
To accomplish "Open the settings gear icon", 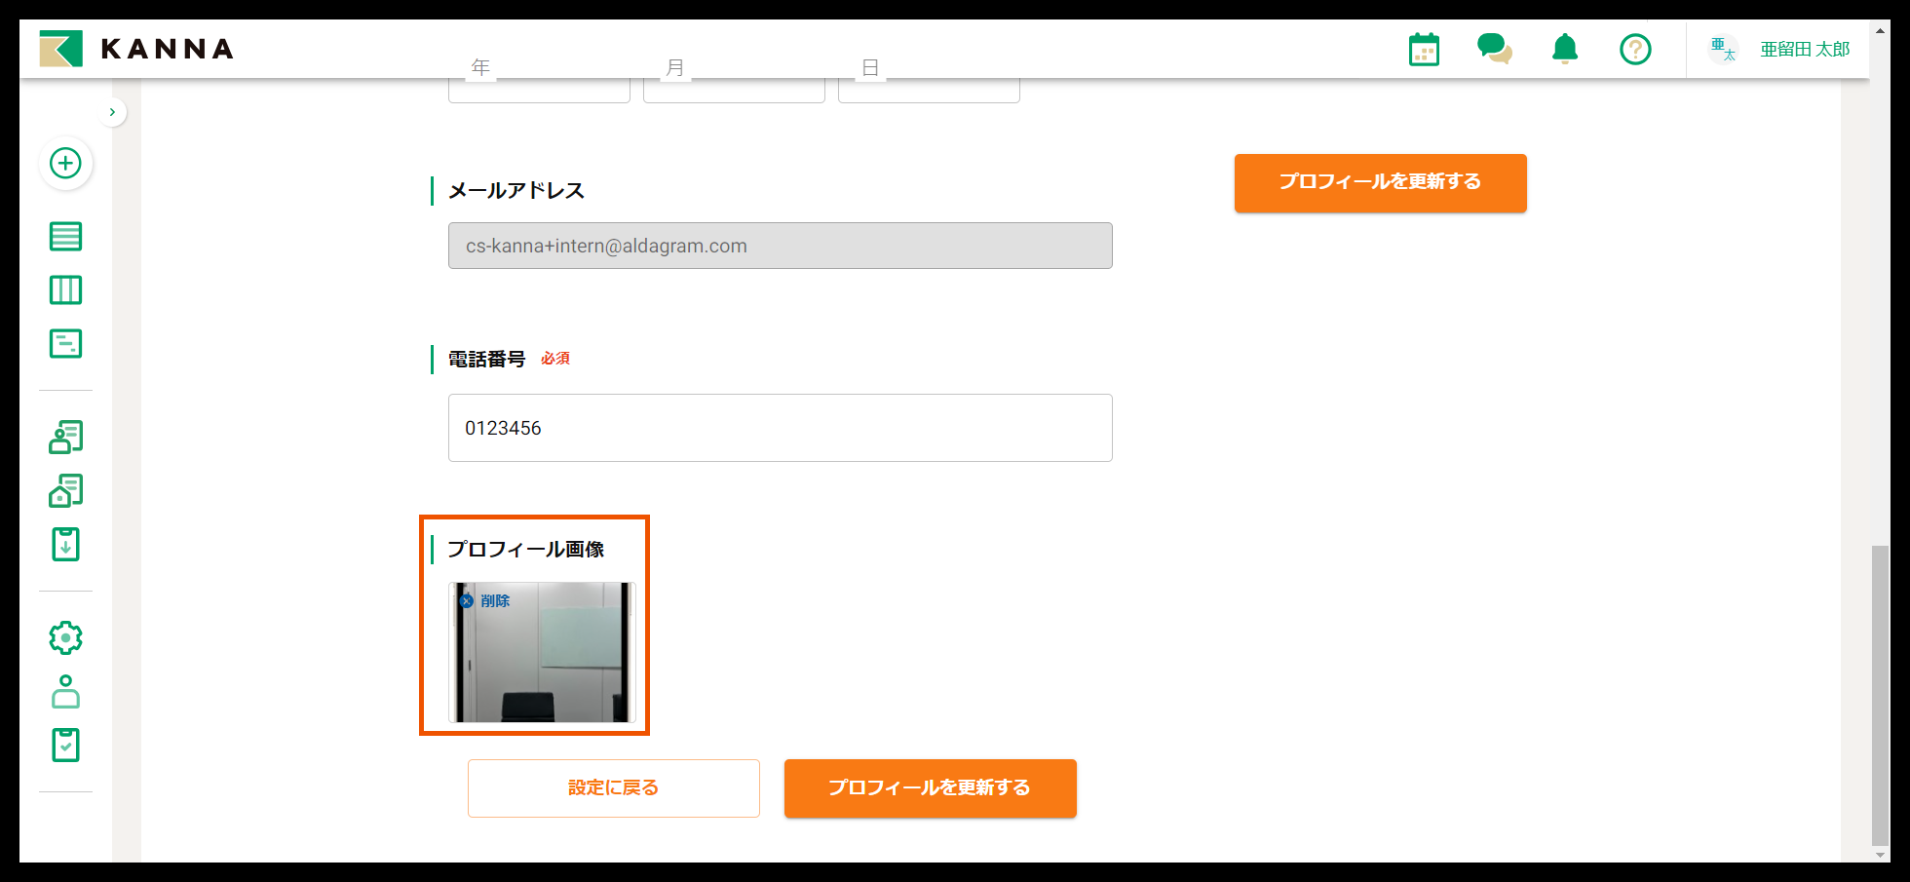I will click(65, 637).
